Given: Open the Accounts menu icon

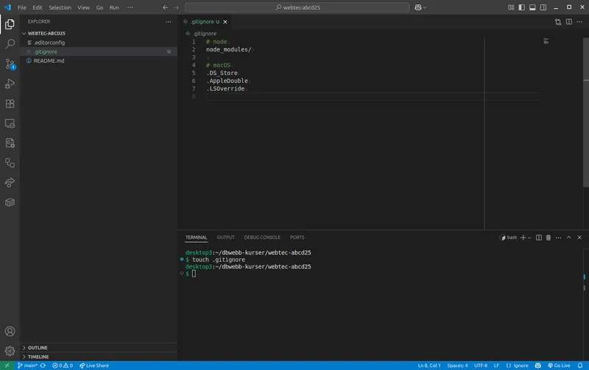Looking at the screenshot, I should click(10, 331).
